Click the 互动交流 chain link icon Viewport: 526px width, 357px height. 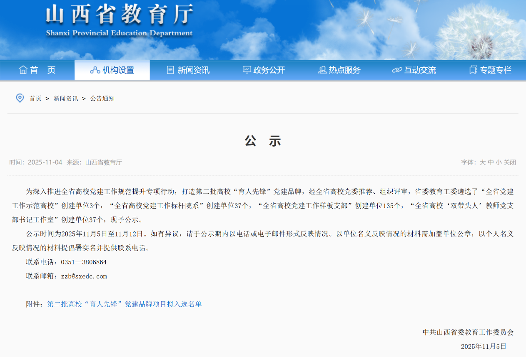[397, 70]
